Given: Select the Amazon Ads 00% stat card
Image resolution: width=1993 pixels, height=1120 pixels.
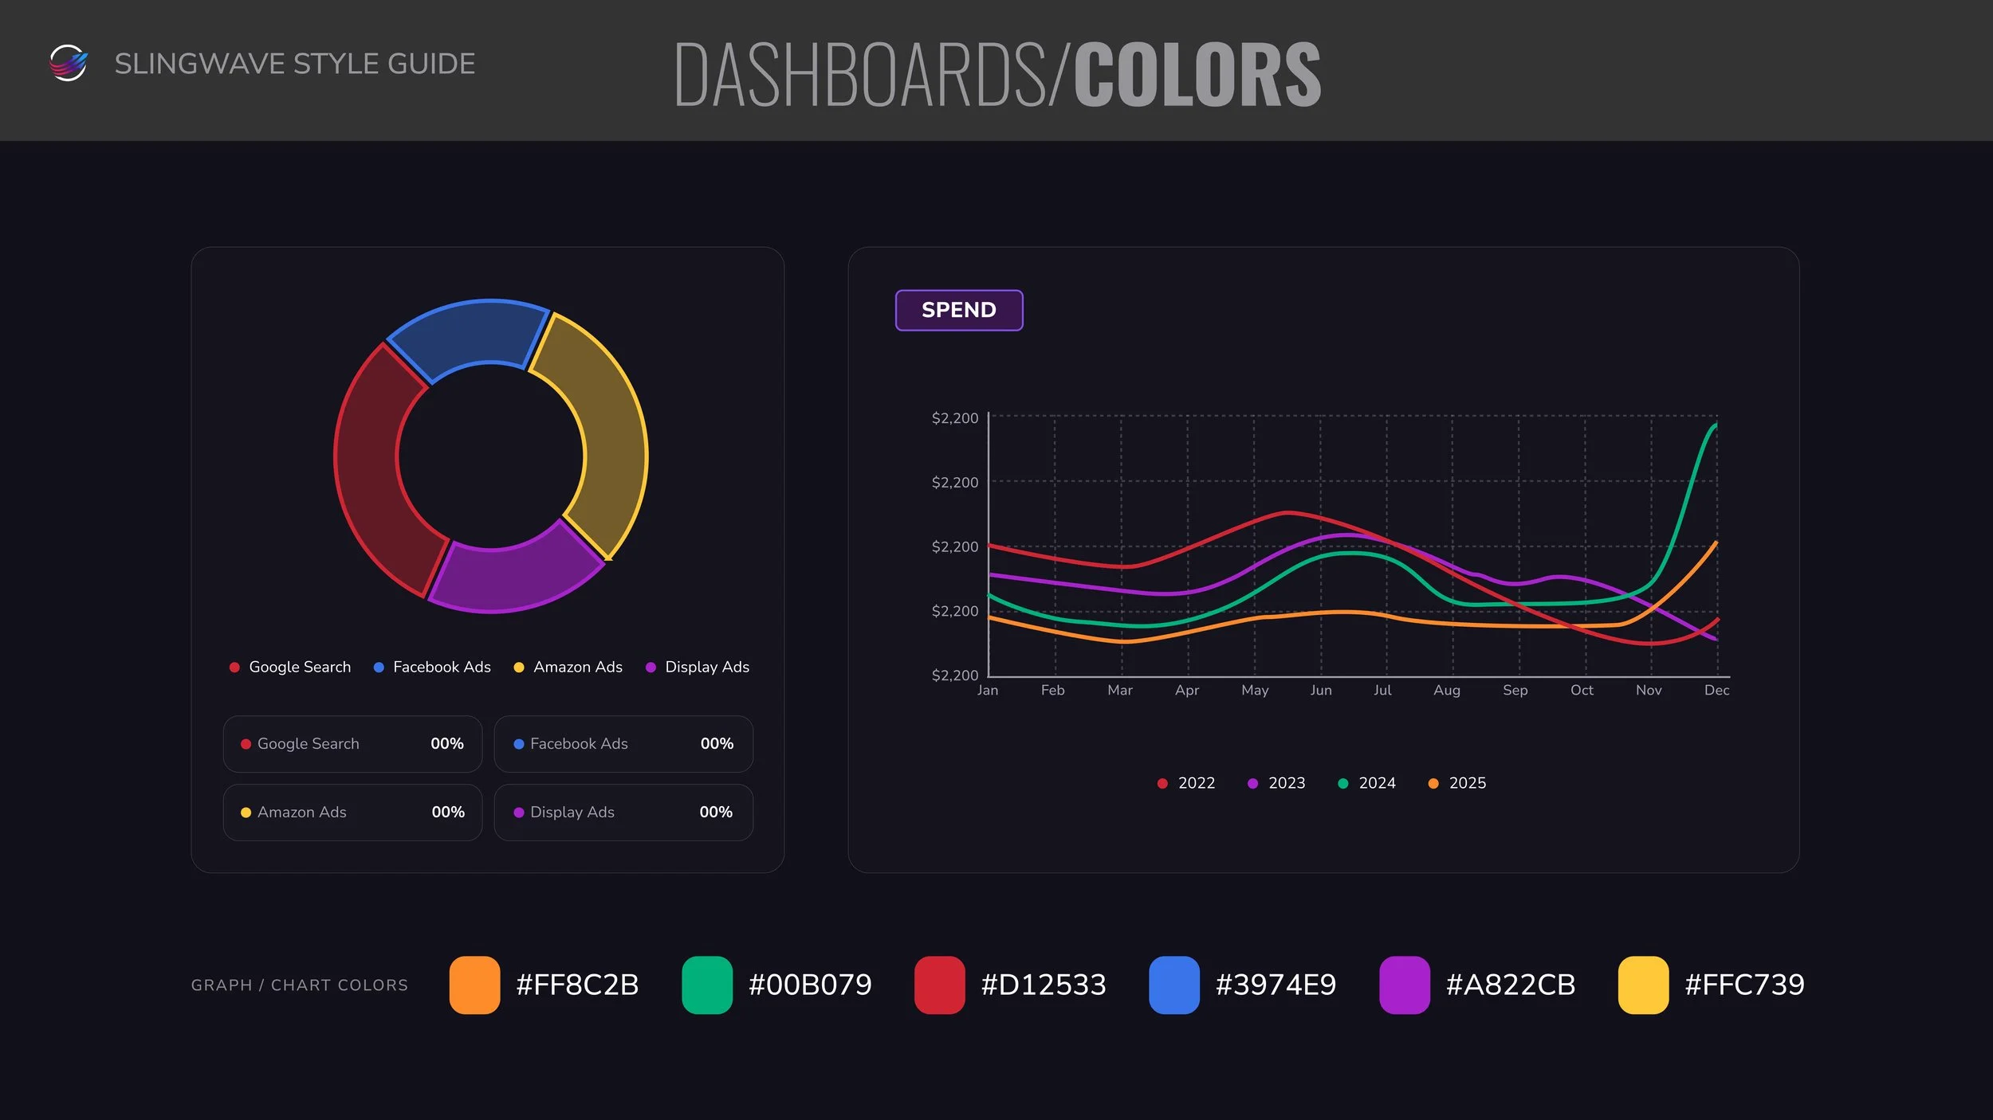Looking at the screenshot, I should point(352,812).
